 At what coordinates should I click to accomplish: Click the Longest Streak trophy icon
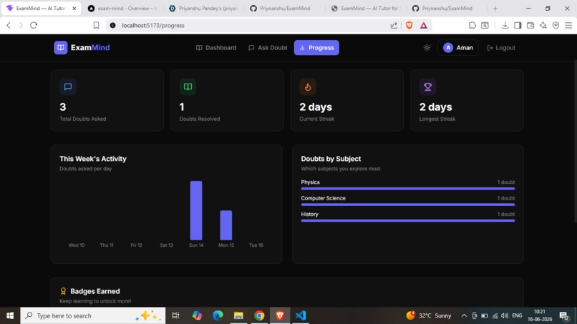tap(427, 87)
